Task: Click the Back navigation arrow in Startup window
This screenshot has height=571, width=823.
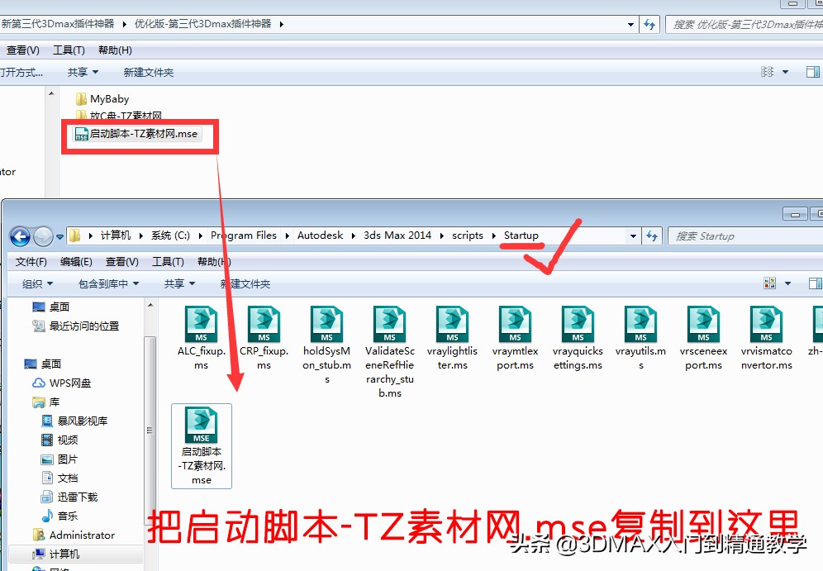Action: (20, 236)
